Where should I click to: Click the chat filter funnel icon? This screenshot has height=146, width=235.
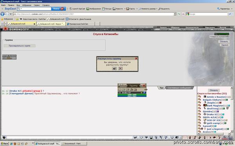pyautogui.click(x=146, y=137)
